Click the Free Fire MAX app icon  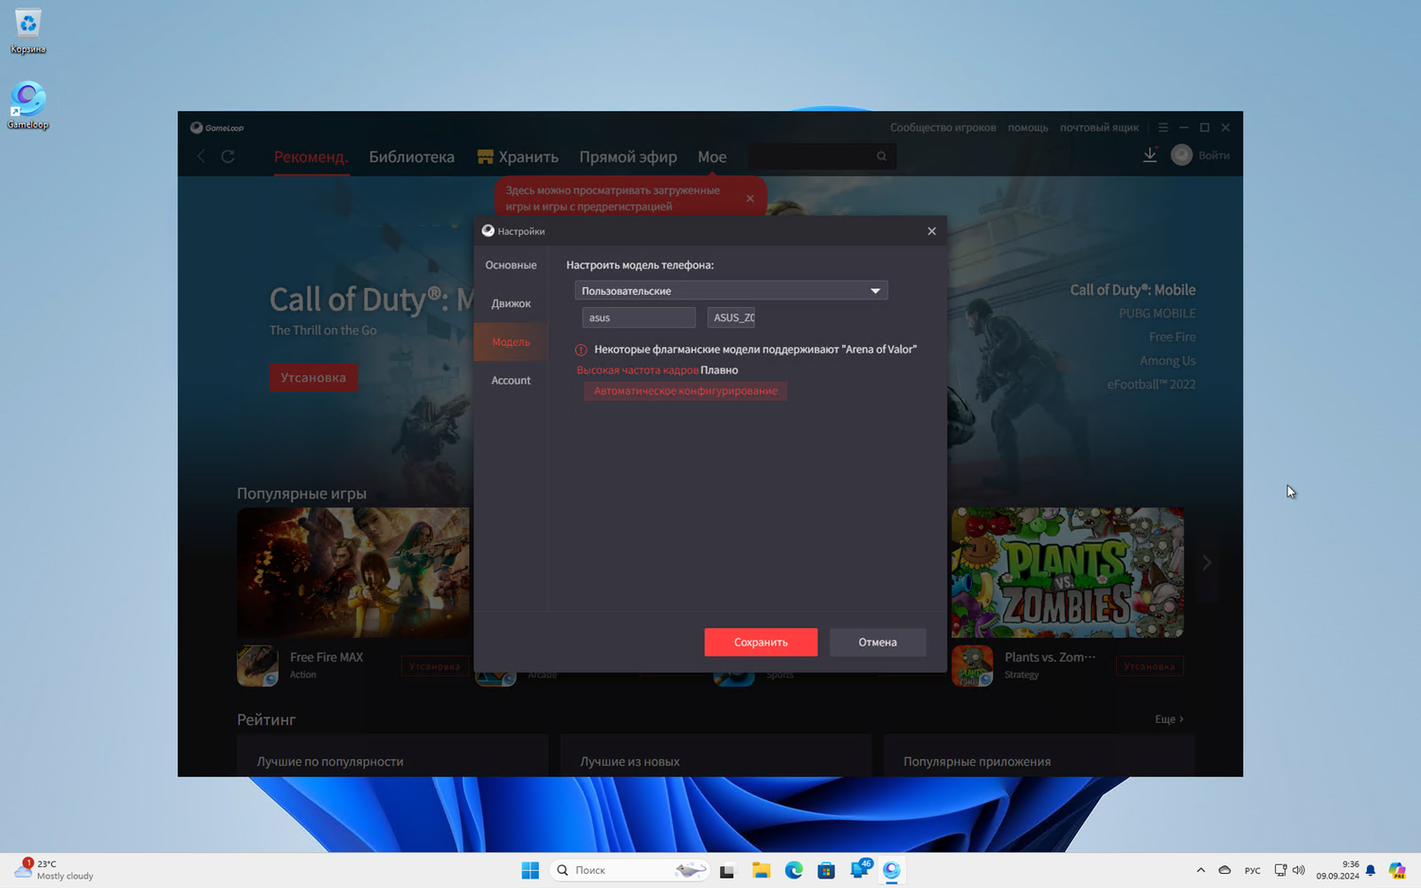click(x=258, y=665)
